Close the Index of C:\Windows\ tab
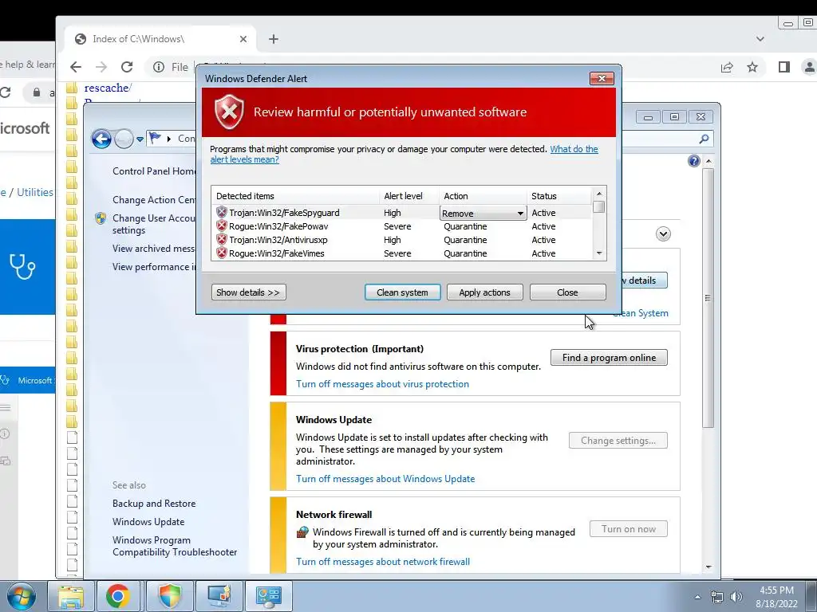 pyautogui.click(x=243, y=39)
